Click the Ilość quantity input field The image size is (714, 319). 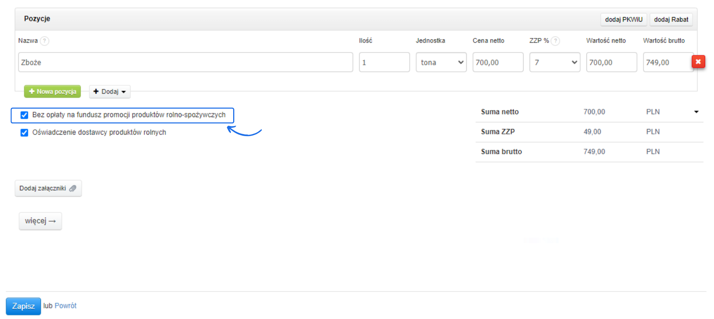[384, 62]
